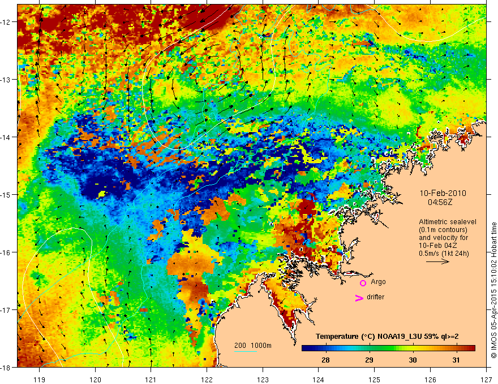Click the '-12' latitude axis label
The image size is (498, 384).
6,22
